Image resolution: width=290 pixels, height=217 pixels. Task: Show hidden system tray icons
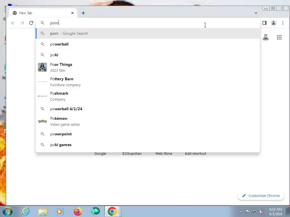pos(241,212)
